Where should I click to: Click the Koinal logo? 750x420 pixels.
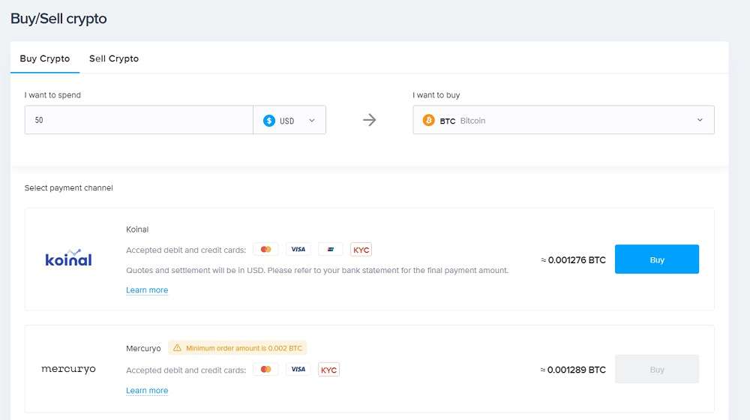tap(68, 258)
